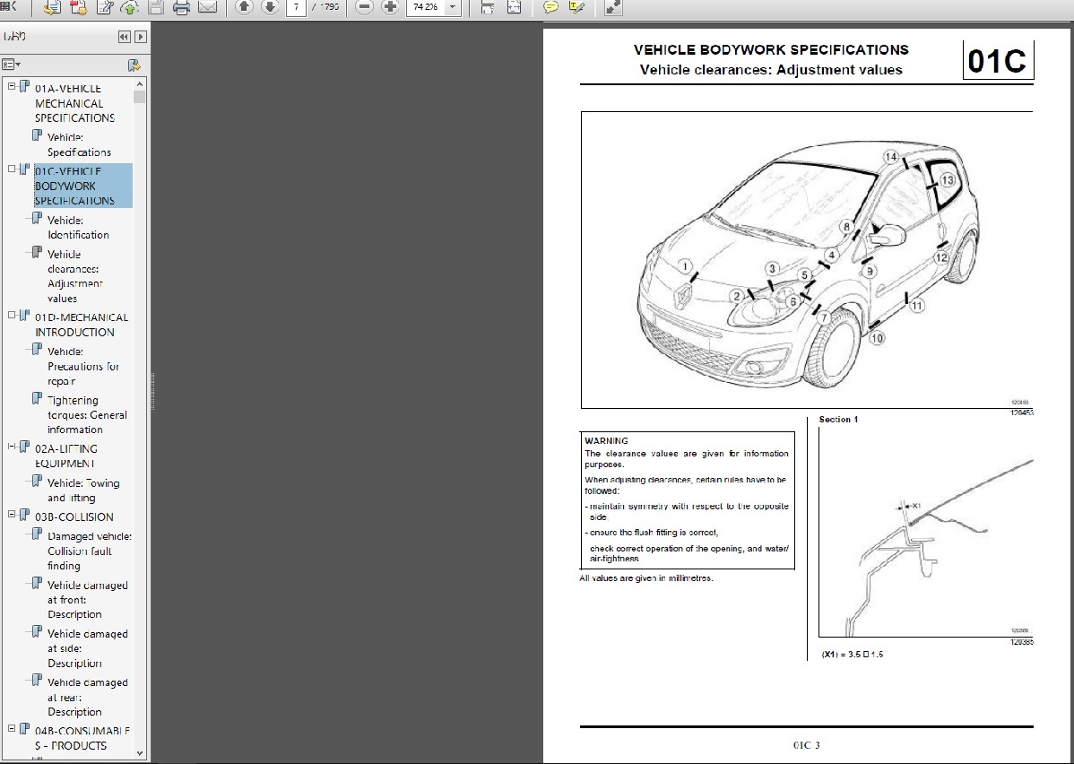The image size is (1074, 764).
Task: Add a sticky note comment
Action: 550,7
